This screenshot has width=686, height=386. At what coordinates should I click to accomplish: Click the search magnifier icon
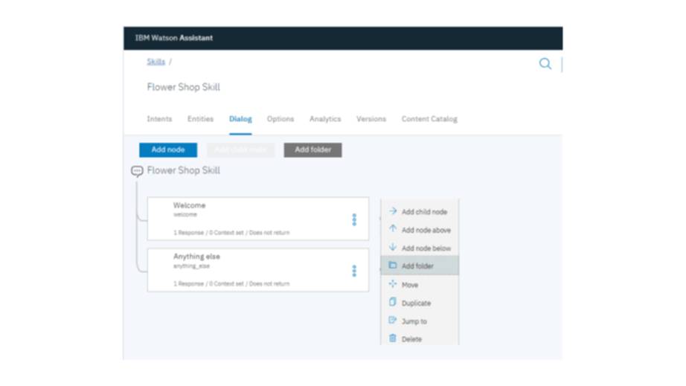[545, 64]
